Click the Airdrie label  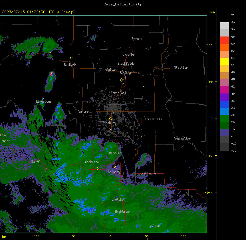(x=115, y=153)
